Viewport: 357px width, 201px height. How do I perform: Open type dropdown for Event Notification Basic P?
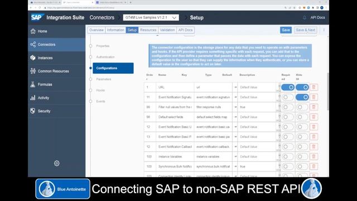[235, 137]
